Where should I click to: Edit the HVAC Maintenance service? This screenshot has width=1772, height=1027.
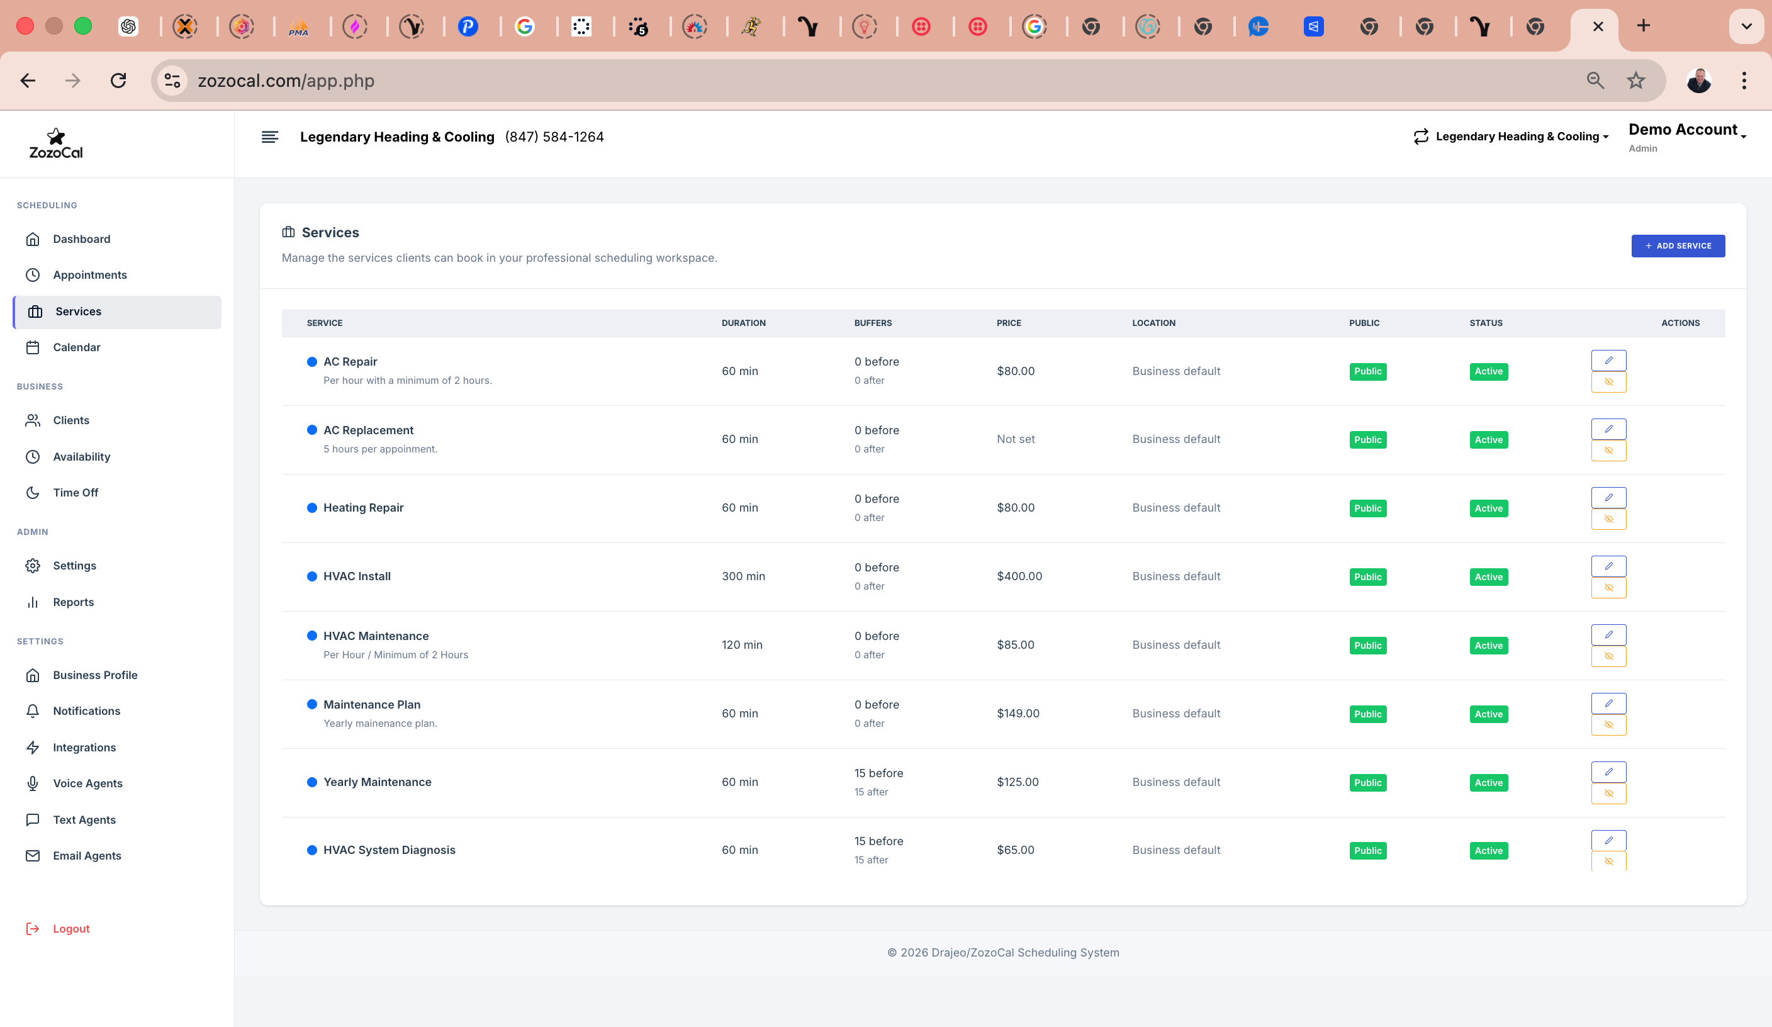pyautogui.click(x=1609, y=634)
